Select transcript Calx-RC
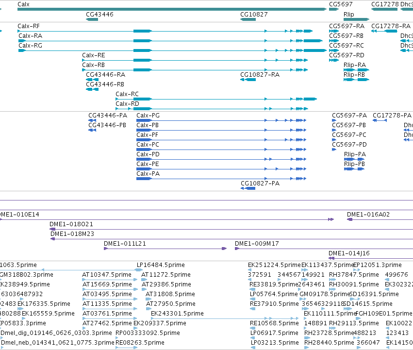This screenshot has height=350, width=413. (127, 94)
